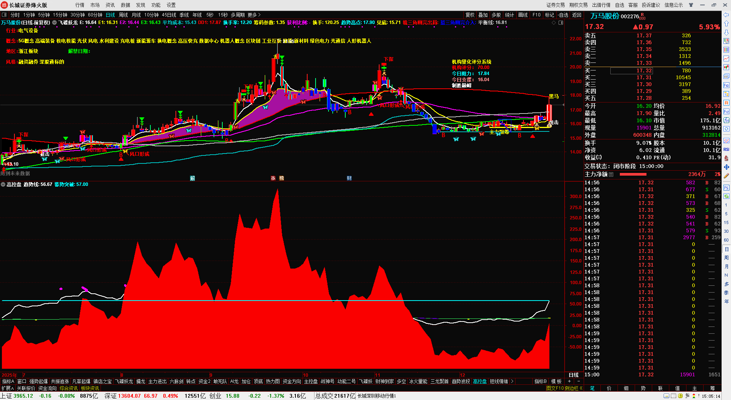Click the 财 marker below the price chart

coord(349,178)
